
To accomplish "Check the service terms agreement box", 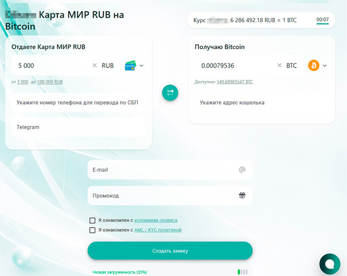I will point(92,220).
